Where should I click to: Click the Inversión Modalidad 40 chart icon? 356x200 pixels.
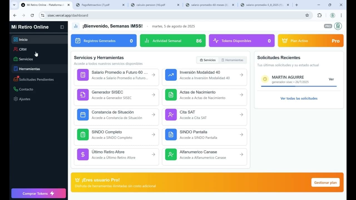click(x=170, y=75)
